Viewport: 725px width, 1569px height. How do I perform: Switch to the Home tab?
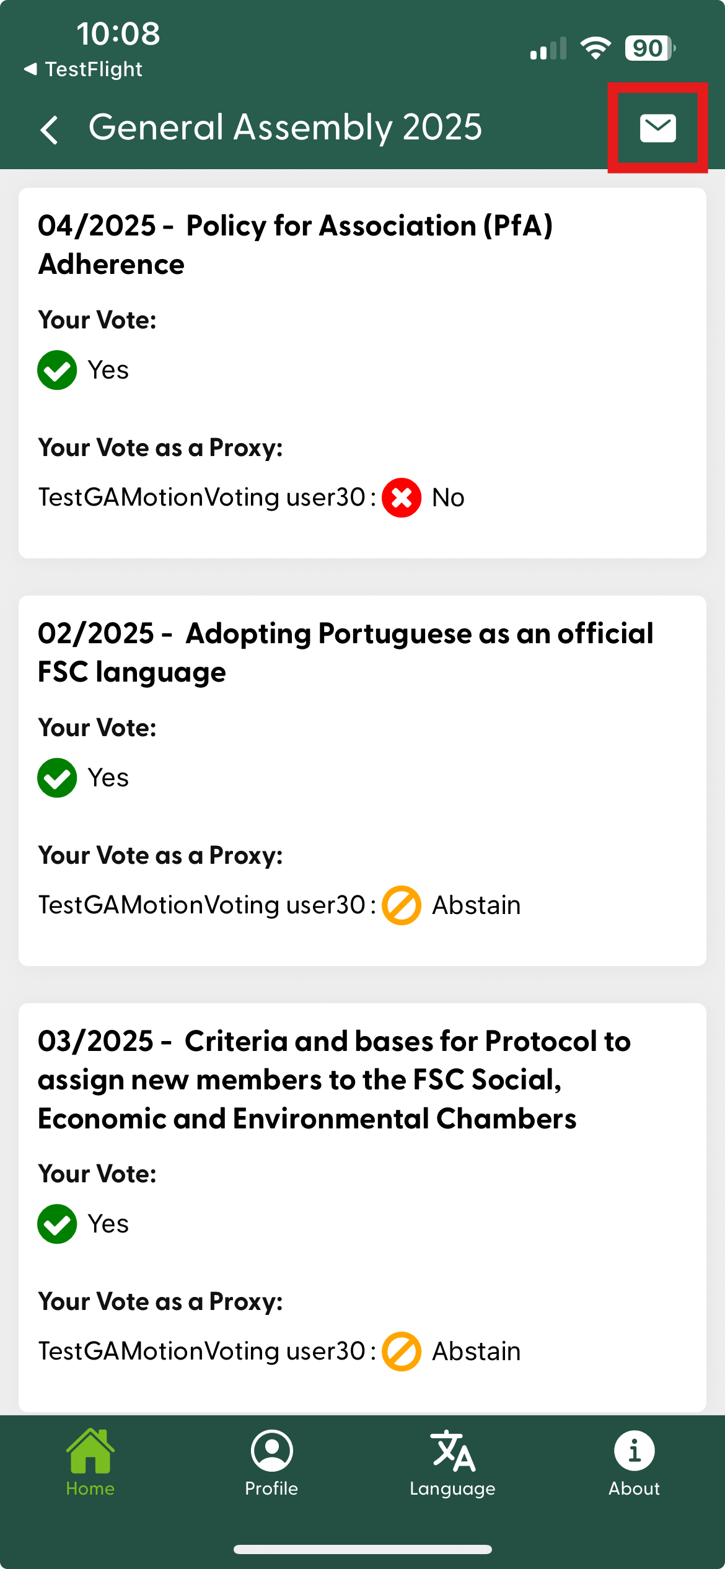90,1462
